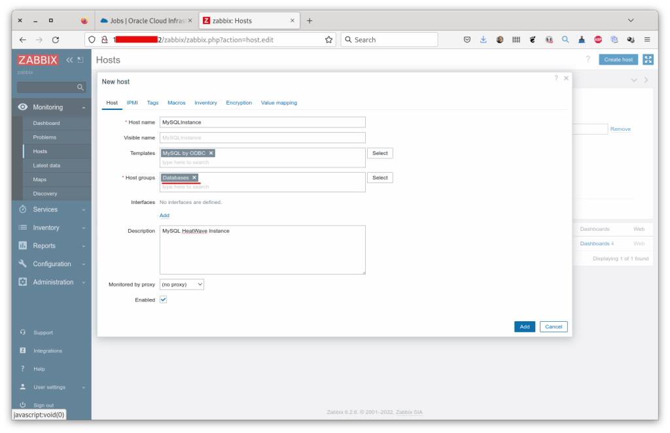The image size is (670, 433).
Task: Expand the Reports menu section
Action: pos(84,247)
